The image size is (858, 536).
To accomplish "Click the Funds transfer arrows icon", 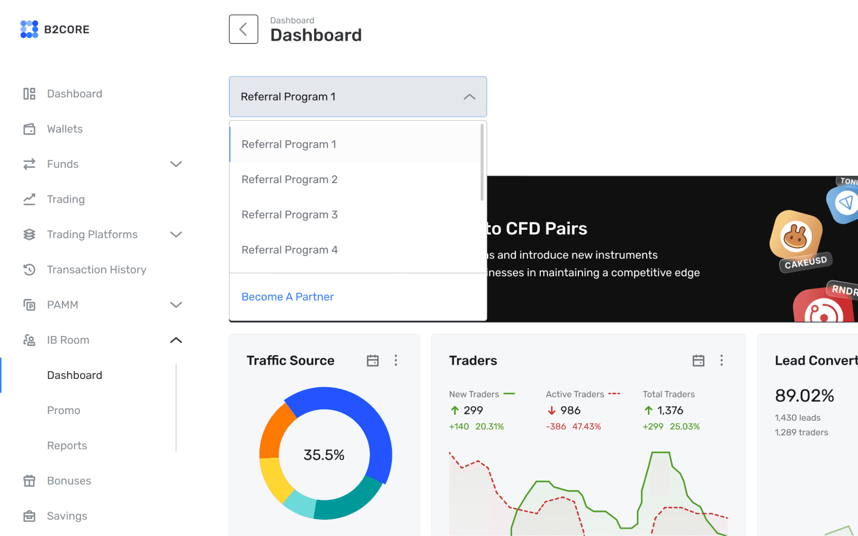I will pyautogui.click(x=29, y=164).
